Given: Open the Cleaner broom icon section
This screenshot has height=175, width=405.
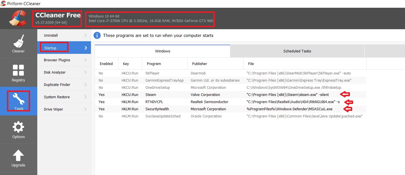Looking at the screenshot, I should pyautogui.click(x=18, y=41).
